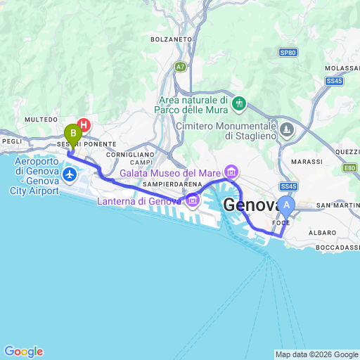Click the Lanterna di Genova museum icon

pos(193,200)
